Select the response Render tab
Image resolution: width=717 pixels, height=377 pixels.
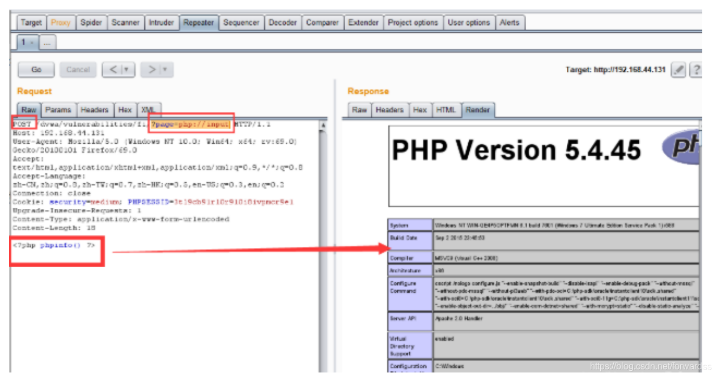tap(478, 110)
